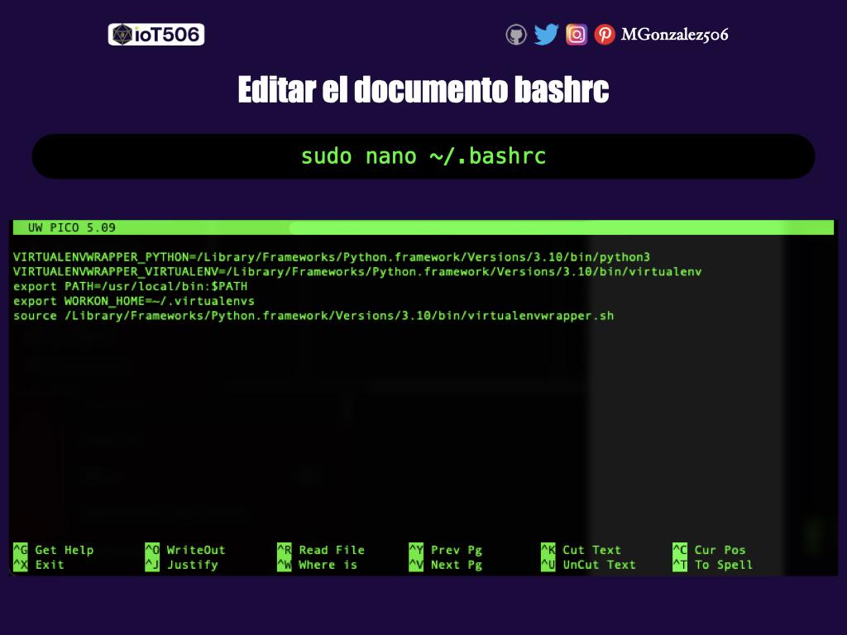
Task: Select the ^C Cur Pos shortcut
Action: (x=709, y=550)
